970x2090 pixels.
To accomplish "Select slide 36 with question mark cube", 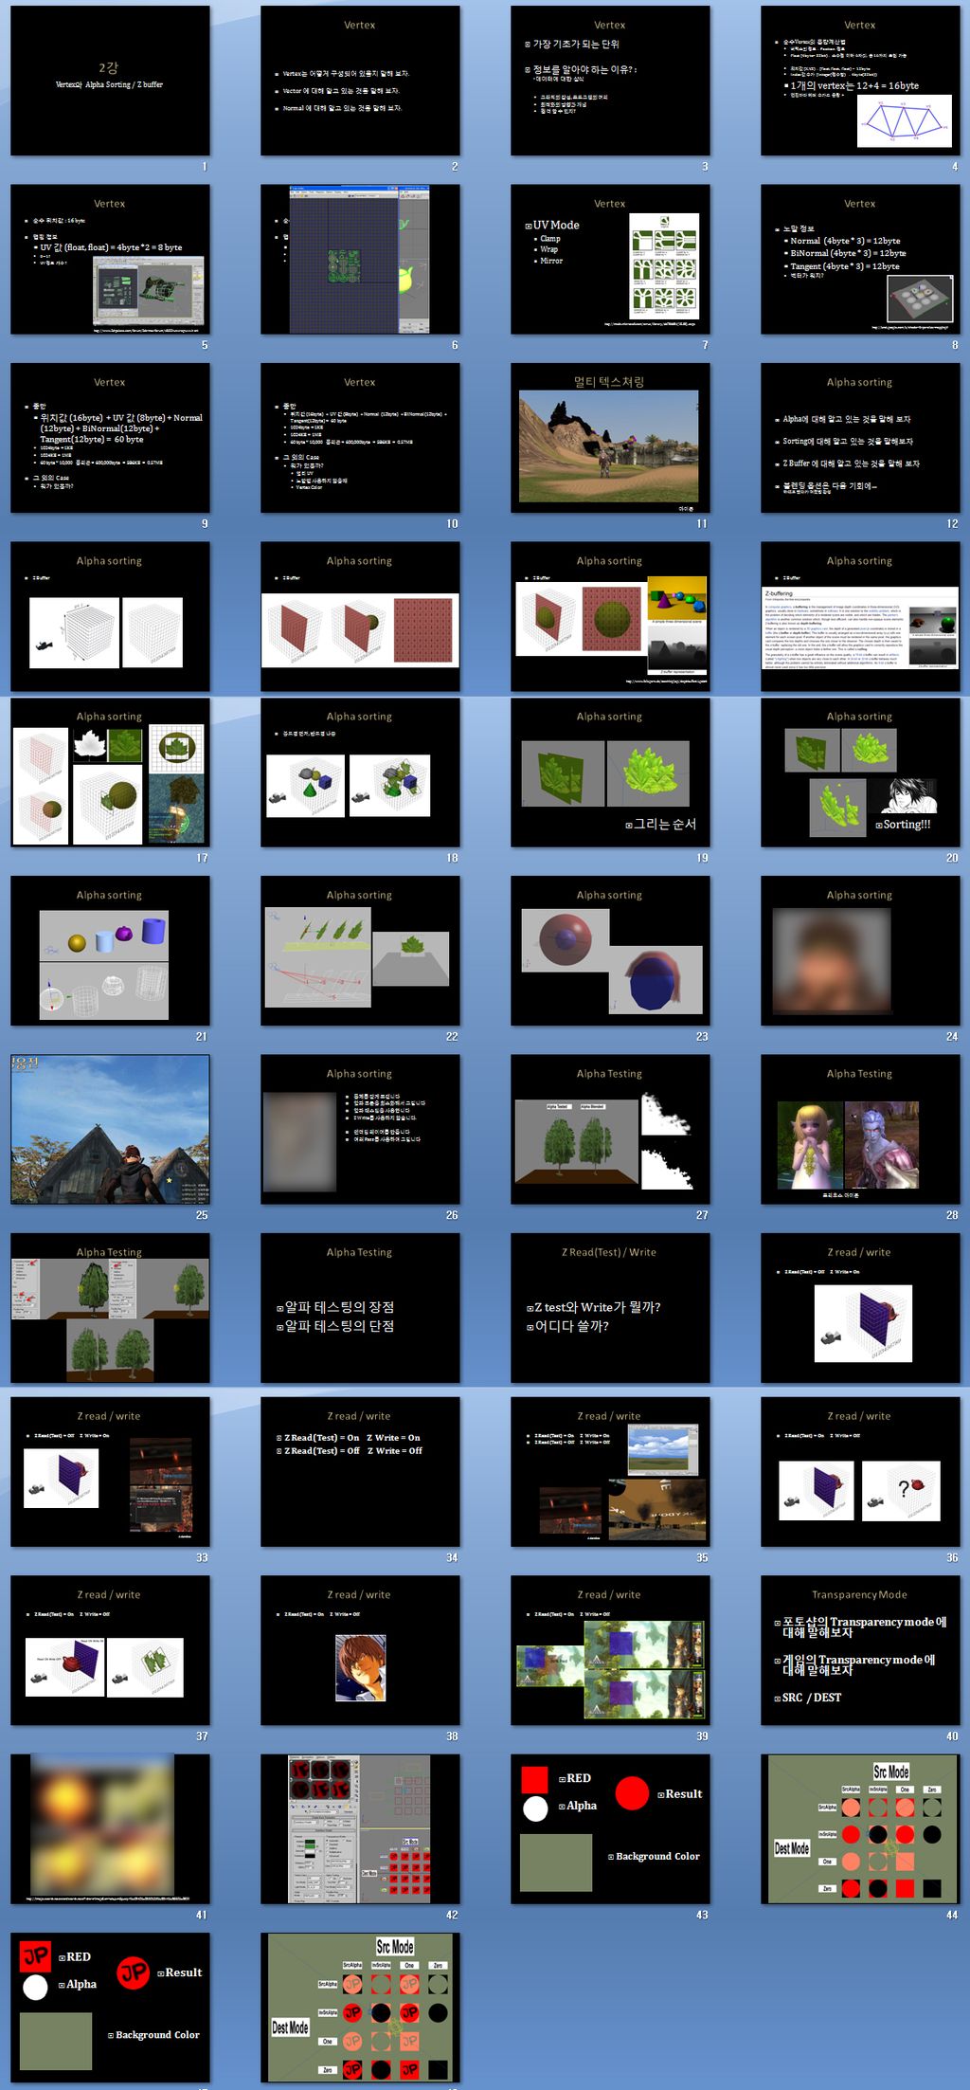I will [860, 1472].
